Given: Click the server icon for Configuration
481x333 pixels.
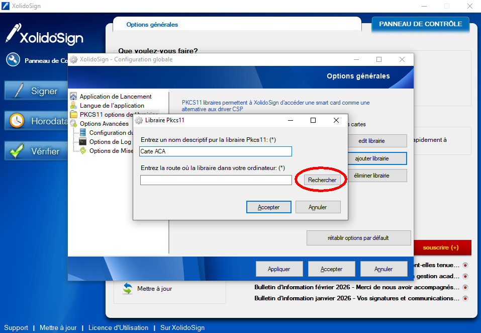Looking at the screenshot, I should coord(83,132).
